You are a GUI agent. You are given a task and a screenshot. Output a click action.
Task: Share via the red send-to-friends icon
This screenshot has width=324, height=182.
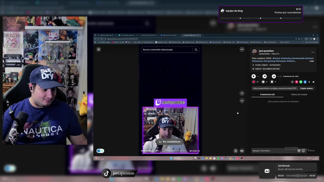tap(297, 82)
